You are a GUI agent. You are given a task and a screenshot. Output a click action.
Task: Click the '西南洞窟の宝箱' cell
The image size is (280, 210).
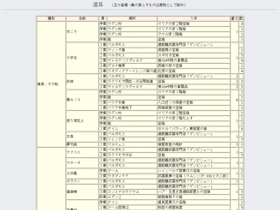194,108
